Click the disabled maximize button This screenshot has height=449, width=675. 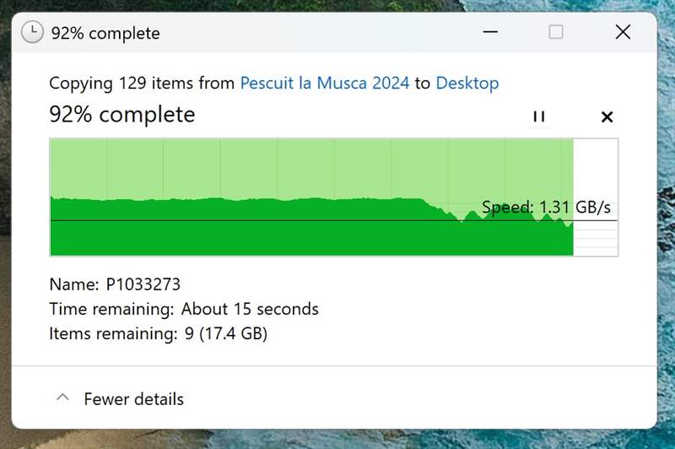tap(556, 32)
